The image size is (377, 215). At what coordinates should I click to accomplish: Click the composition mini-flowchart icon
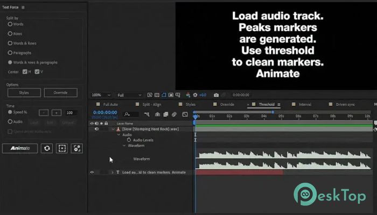click(146, 114)
